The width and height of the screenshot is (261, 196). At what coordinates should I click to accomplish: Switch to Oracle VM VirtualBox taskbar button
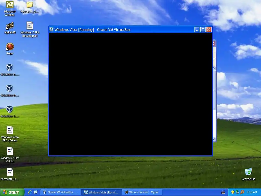point(61,192)
